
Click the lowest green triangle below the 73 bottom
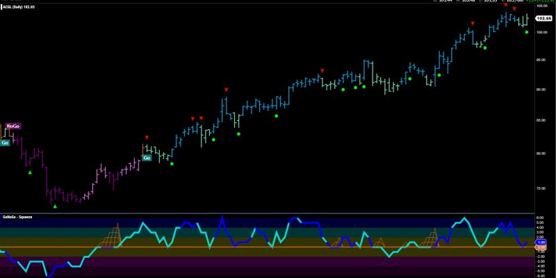[x=55, y=206]
